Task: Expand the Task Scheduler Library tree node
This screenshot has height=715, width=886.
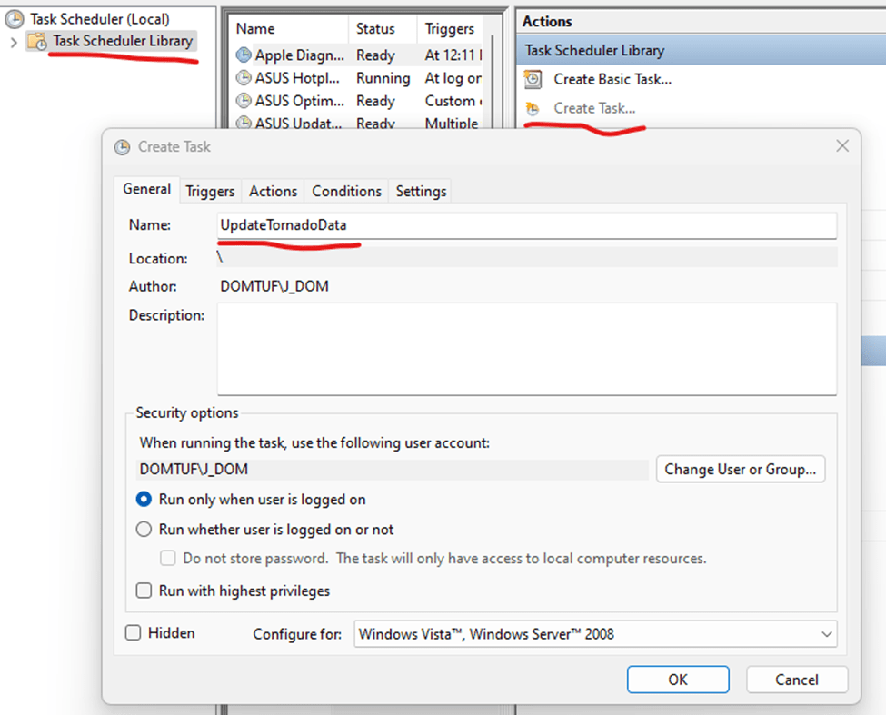Action: point(14,42)
